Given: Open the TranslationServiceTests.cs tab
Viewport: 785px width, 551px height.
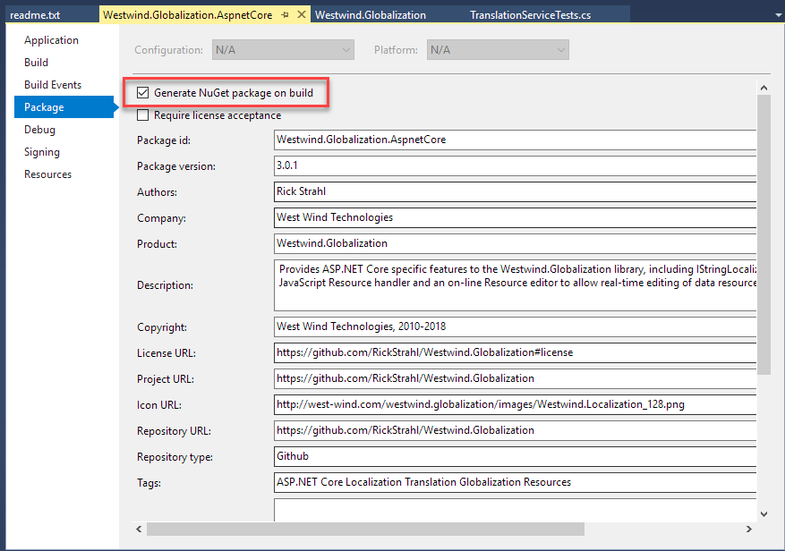Looking at the screenshot, I should [530, 15].
